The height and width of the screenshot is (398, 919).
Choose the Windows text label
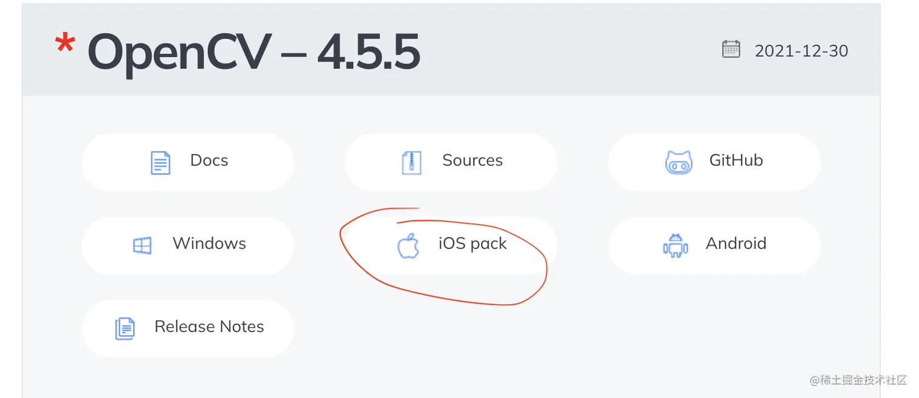pyautogui.click(x=209, y=243)
